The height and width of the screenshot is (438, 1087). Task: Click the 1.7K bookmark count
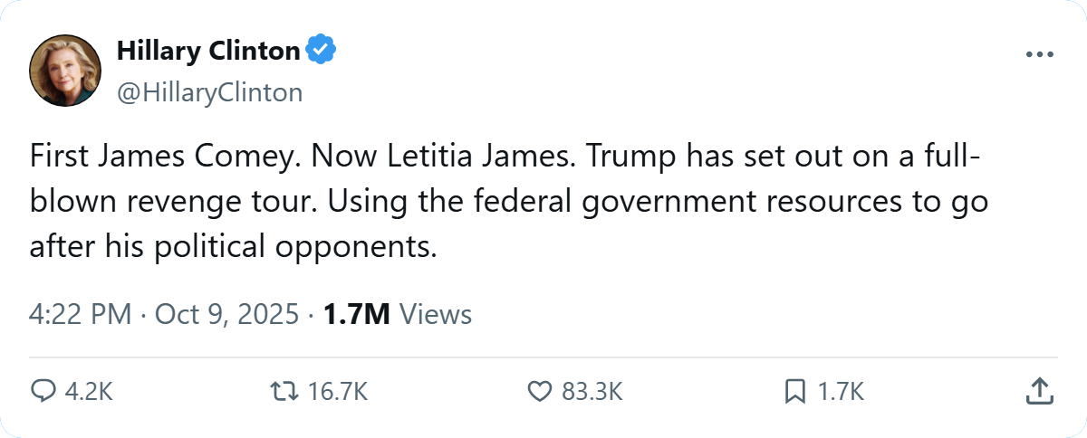pyautogui.click(x=842, y=392)
